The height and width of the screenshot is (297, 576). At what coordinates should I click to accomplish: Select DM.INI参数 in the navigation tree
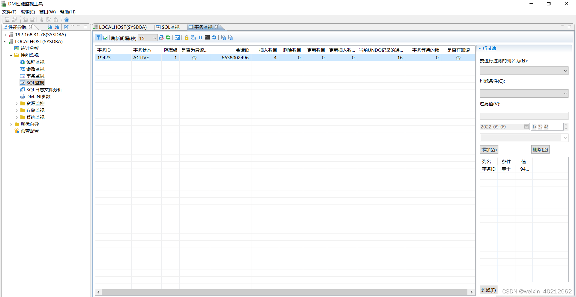point(38,97)
